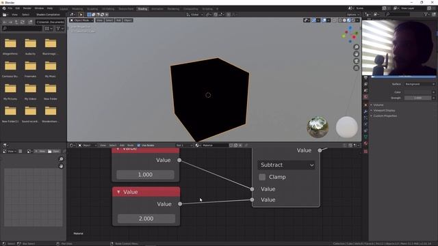Expand the Viewport Display panel

(x=384, y=111)
